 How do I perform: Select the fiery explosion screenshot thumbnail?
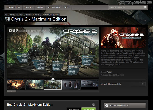[16, 85]
